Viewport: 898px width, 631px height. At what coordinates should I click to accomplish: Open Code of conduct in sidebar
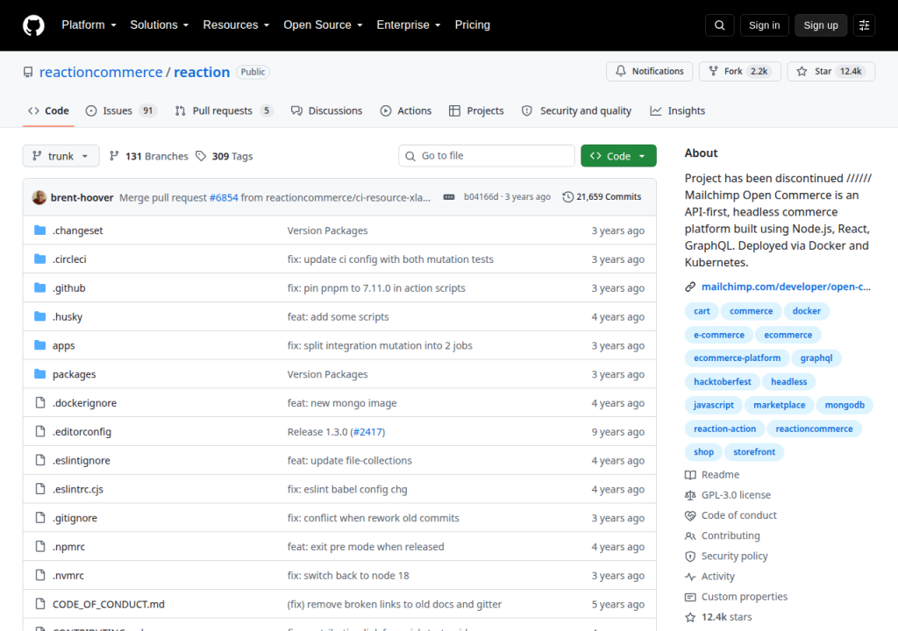[x=731, y=515]
